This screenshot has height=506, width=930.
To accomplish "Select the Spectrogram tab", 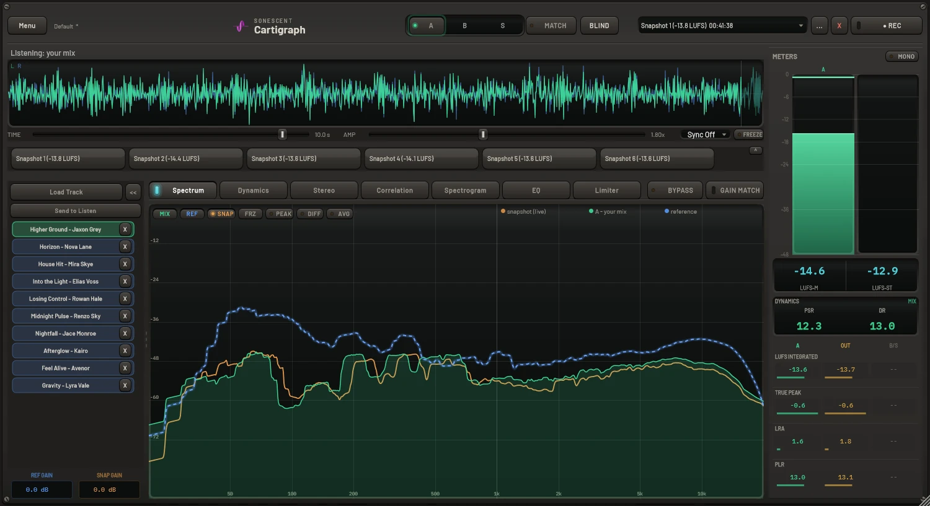I will click(466, 190).
